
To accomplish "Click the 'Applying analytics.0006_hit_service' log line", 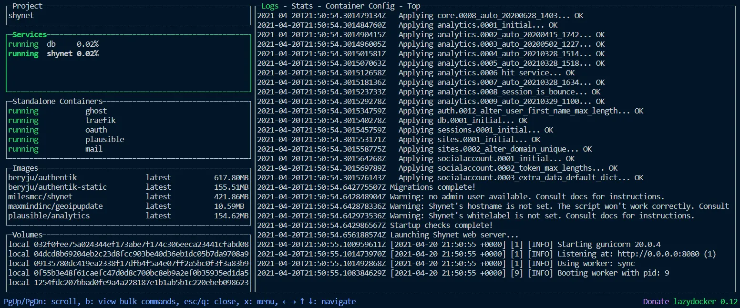I will pos(416,72).
